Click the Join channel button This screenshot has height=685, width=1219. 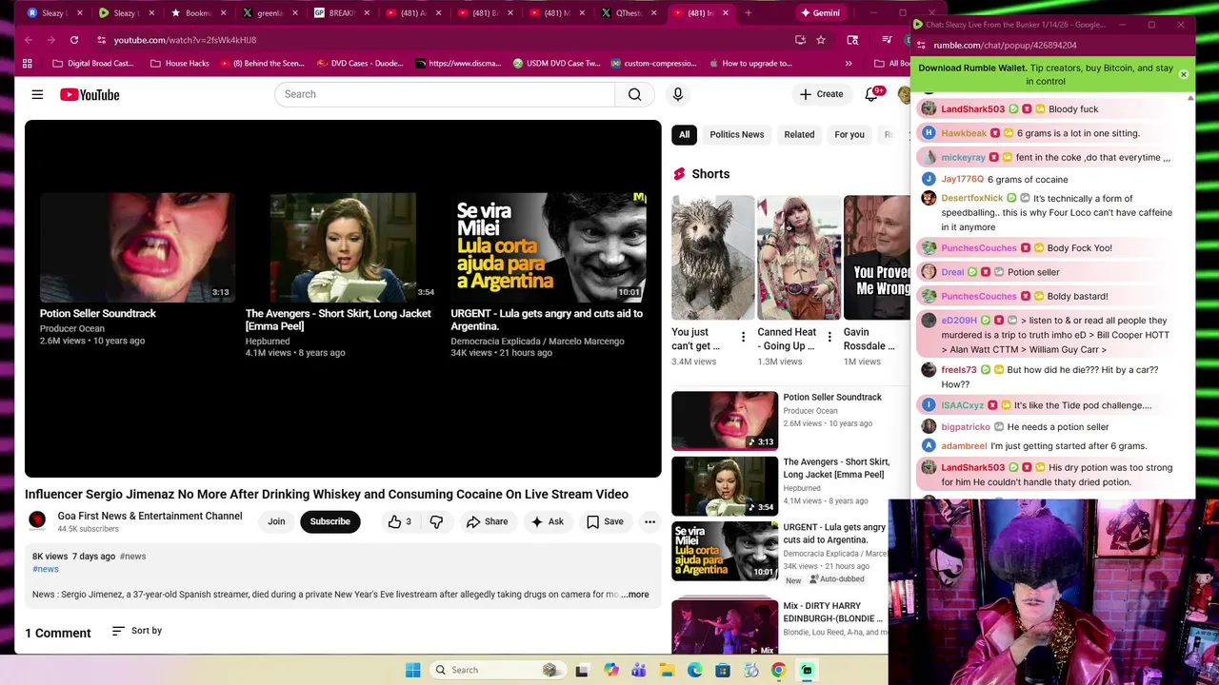(x=276, y=521)
